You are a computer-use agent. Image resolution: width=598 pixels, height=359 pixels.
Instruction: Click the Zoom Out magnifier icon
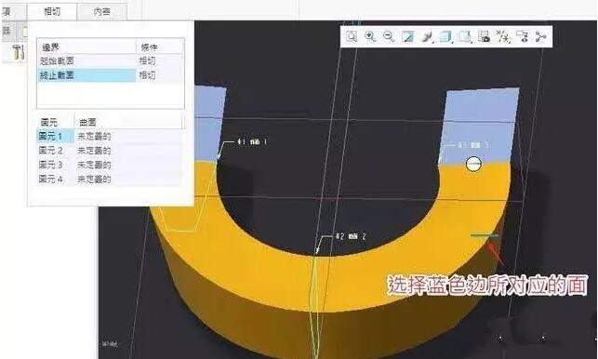point(389,36)
